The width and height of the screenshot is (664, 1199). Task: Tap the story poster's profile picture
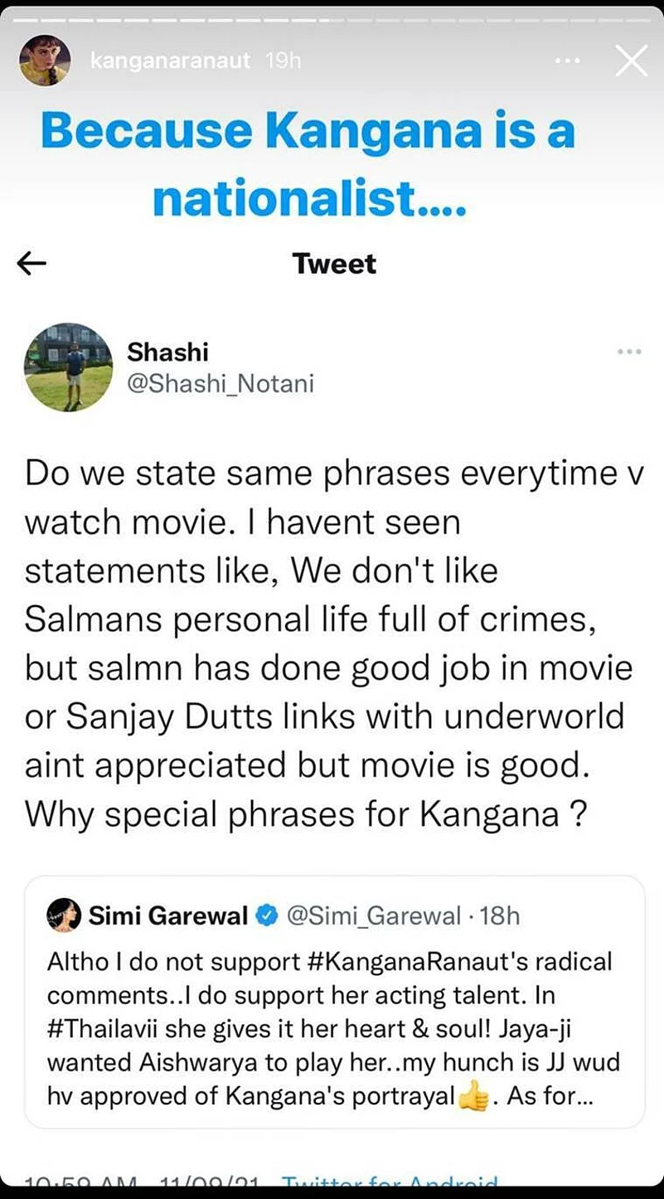[46, 60]
